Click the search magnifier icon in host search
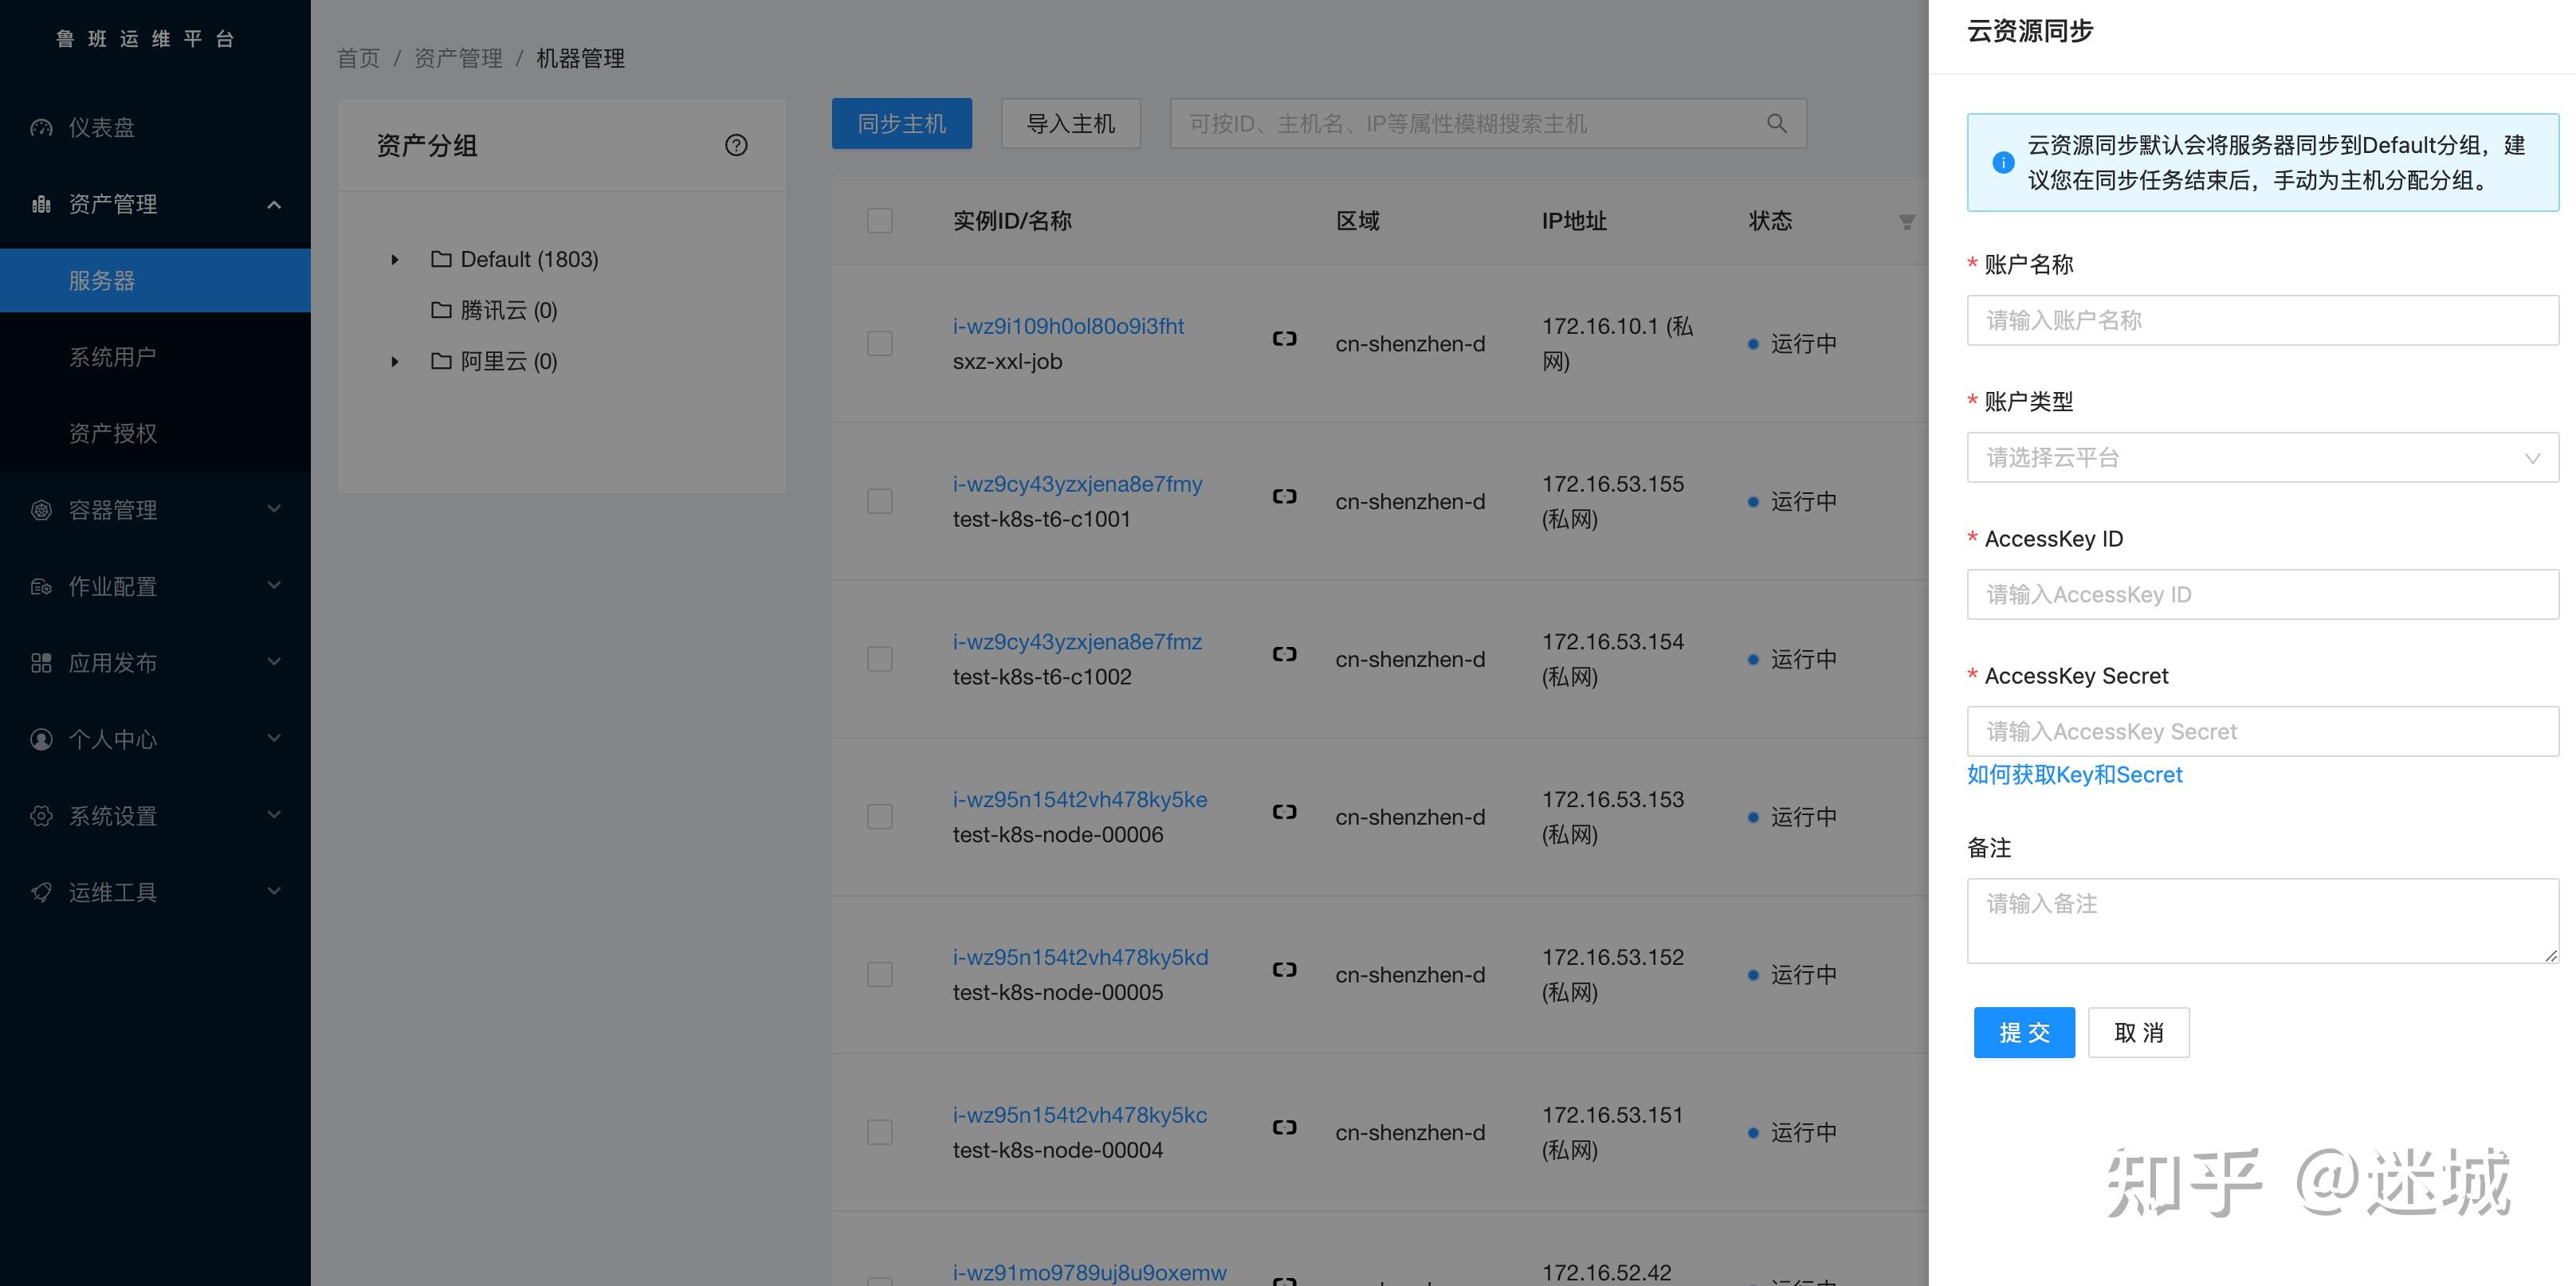The height and width of the screenshot is (1286, 2576). [x=1776, y=123]
